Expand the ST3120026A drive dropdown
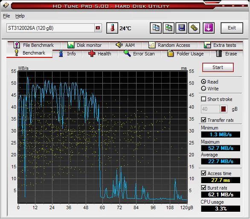The image size is (250, 219). click(98, 28)
